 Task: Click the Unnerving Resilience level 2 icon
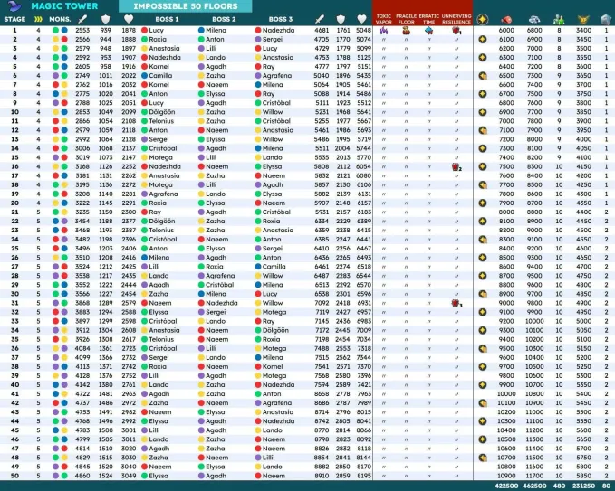[x=456, y=167]
